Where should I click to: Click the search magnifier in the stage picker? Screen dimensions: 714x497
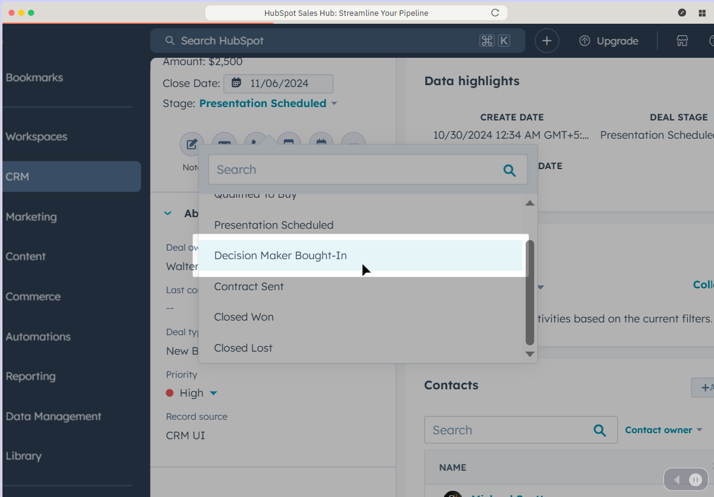[x=509, y=170]
